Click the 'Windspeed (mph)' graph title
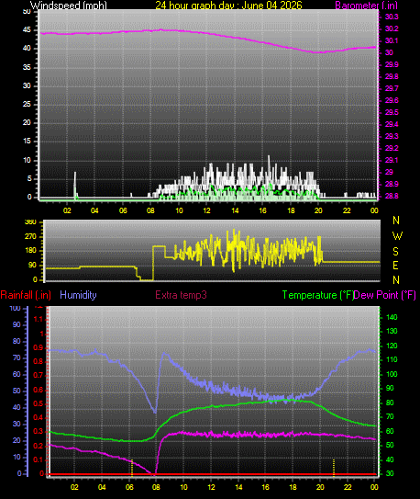Viewport: 420px width, 499px height. point(69,6)
